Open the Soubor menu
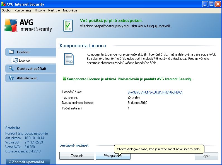 click(7, 10)
